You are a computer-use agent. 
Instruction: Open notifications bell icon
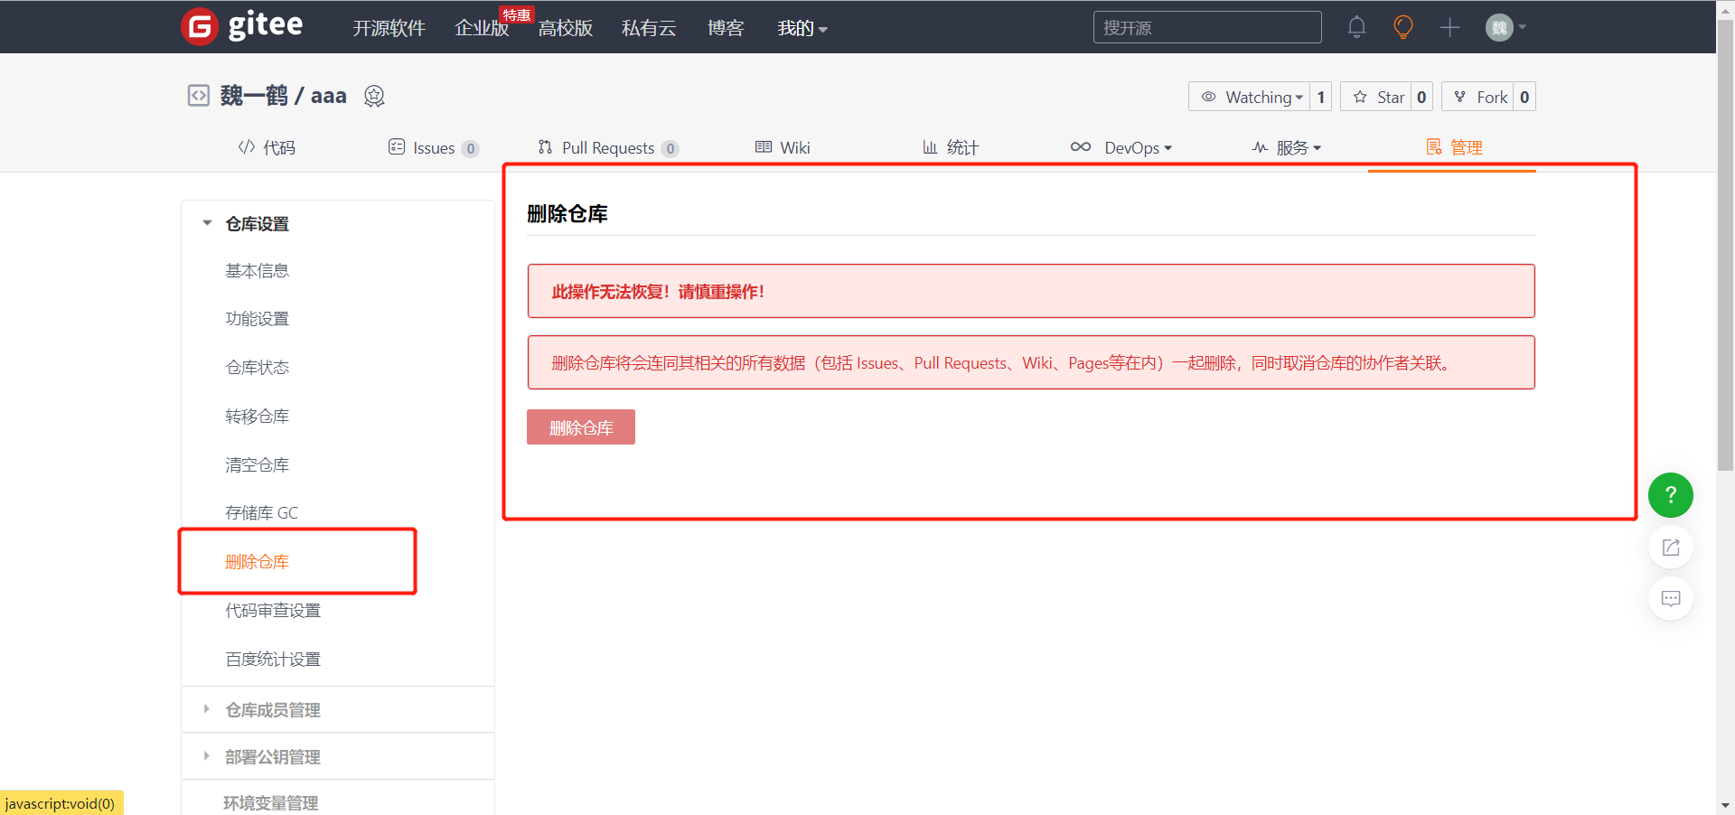(x=1356, y=27)
